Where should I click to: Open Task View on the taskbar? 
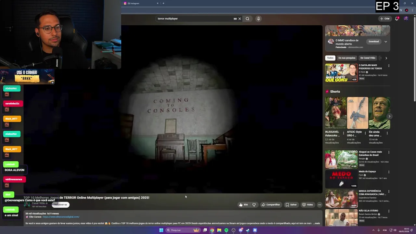[205, 230]
